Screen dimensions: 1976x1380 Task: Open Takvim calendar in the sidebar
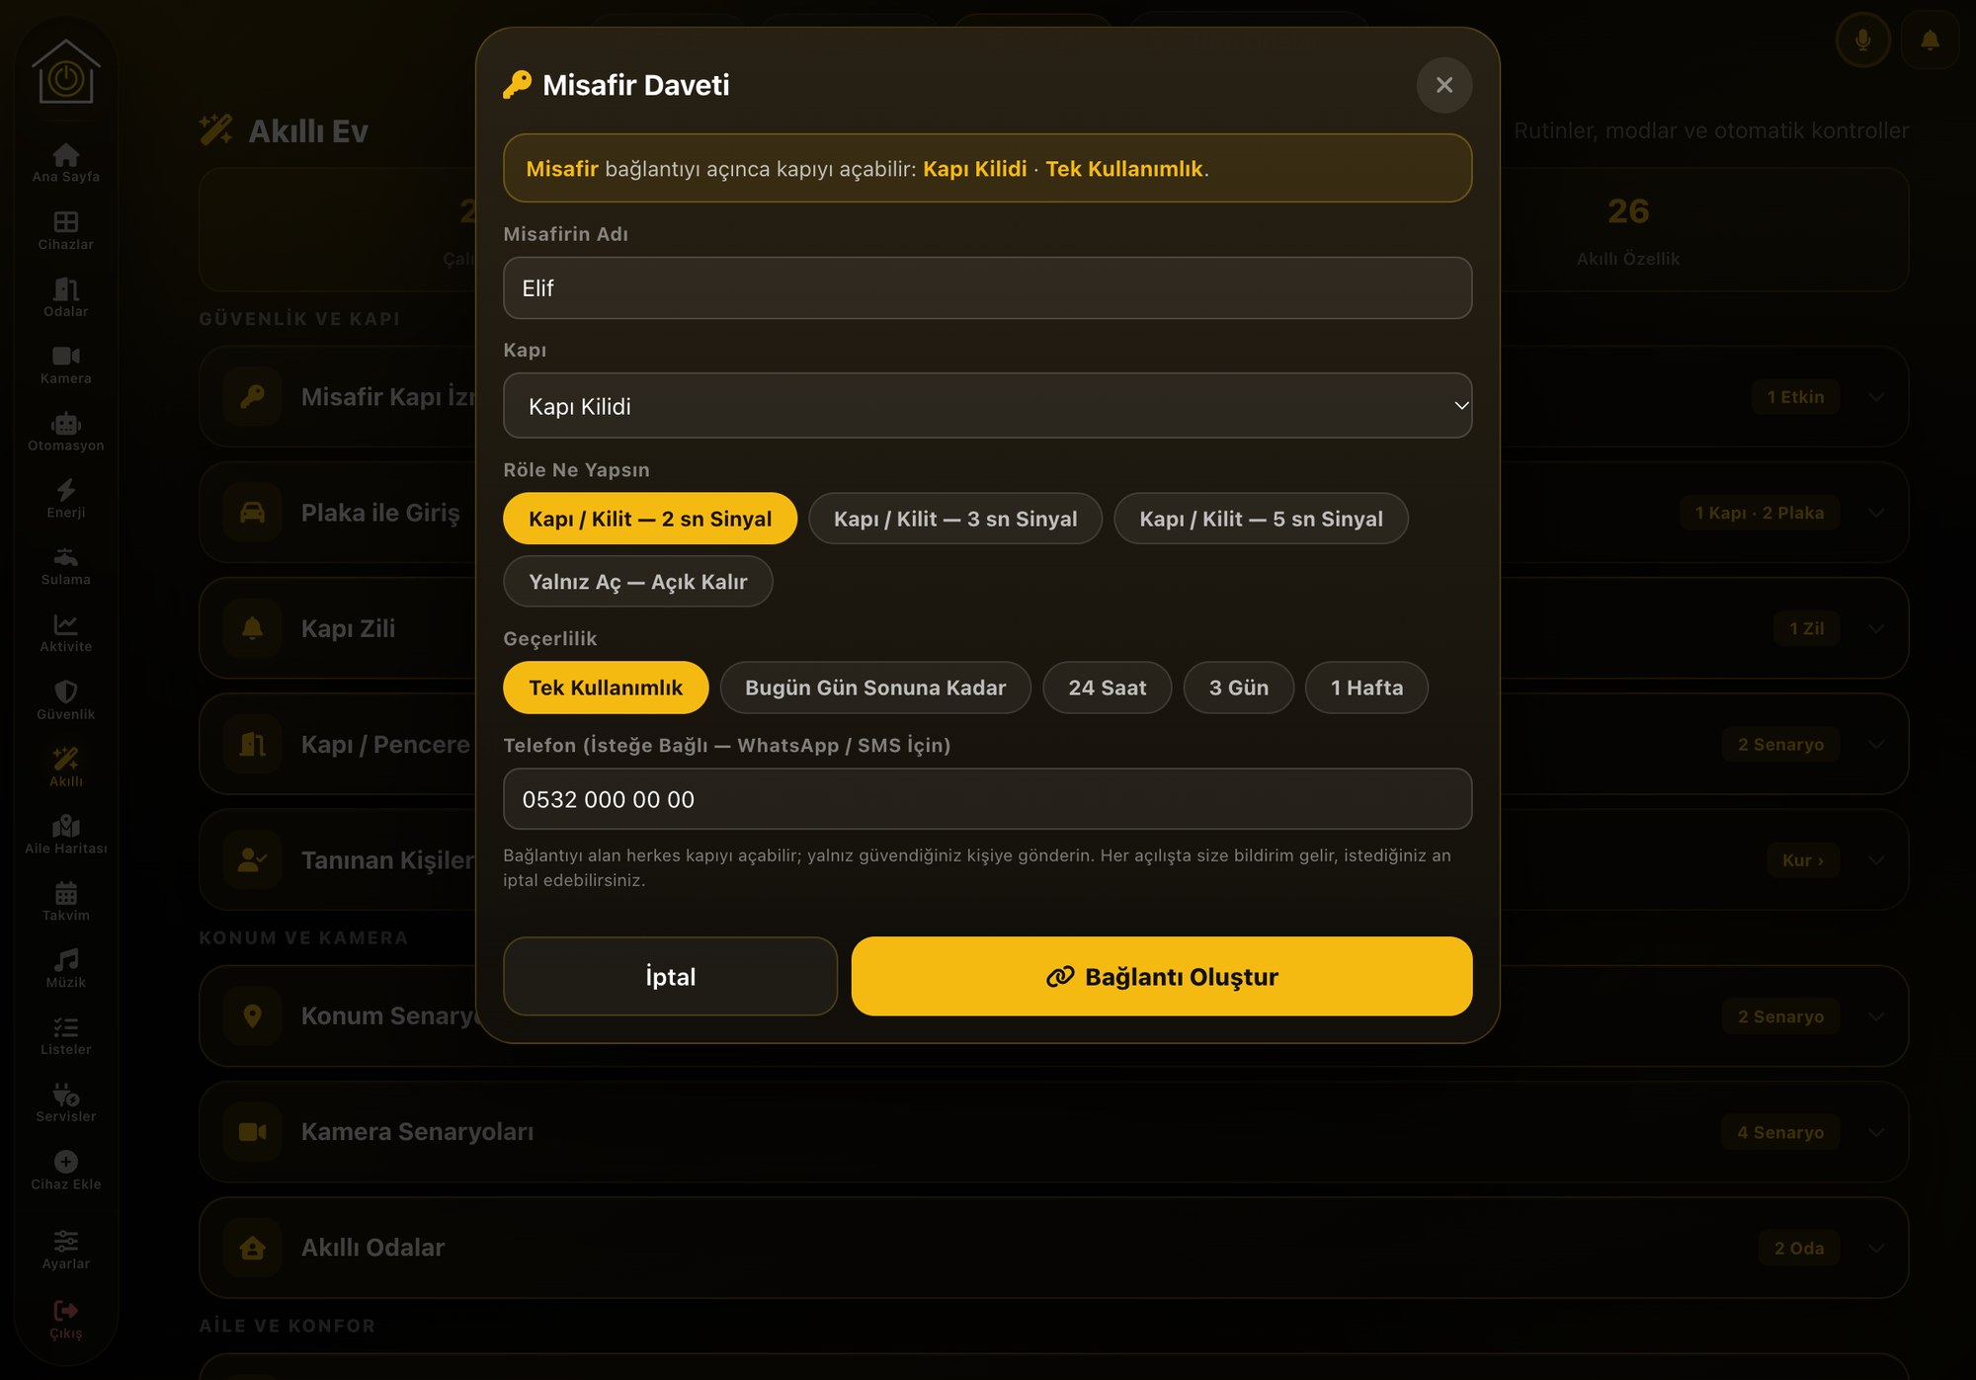click(x=65, y=902)
